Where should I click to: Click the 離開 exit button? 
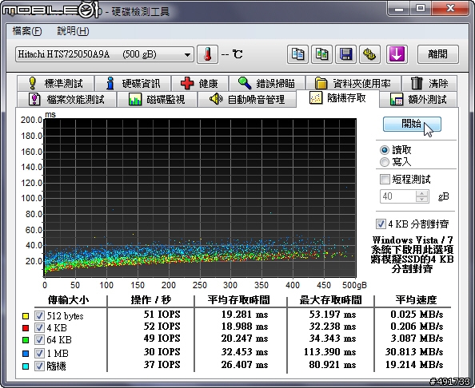(437, 54)
